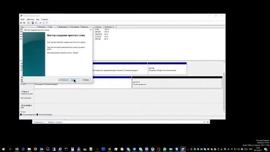
Task: Click the ENG language indicator
Action: 251,149
